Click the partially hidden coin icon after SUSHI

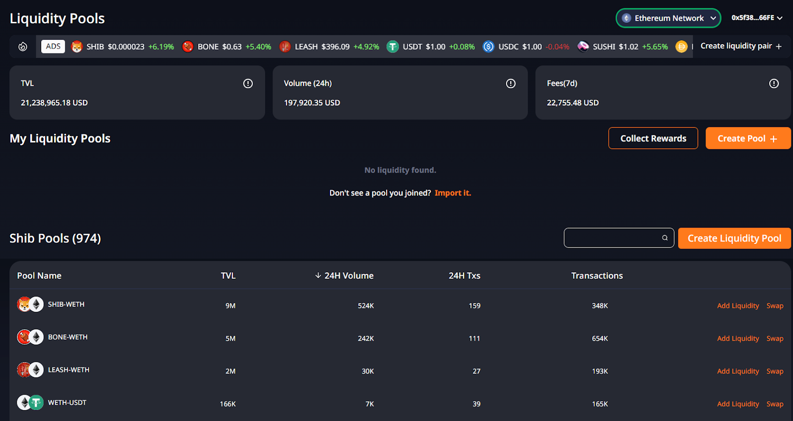coord(682,47)
